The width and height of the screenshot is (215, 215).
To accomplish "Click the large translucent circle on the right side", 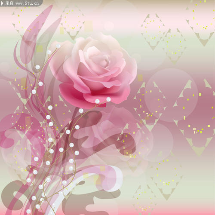I will click(171, 95).
